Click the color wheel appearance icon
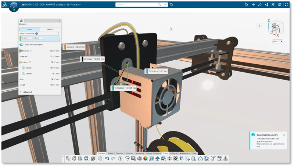The image size is (294, 167). coord(145,159)
